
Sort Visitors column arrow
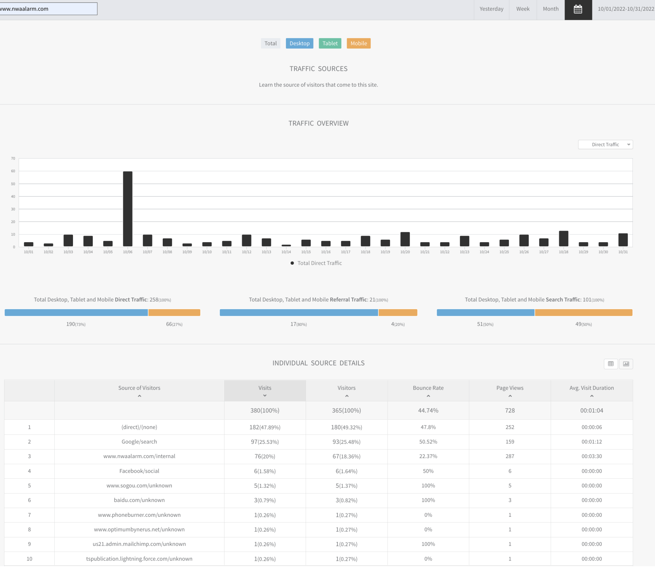click(x=347, y=396)
